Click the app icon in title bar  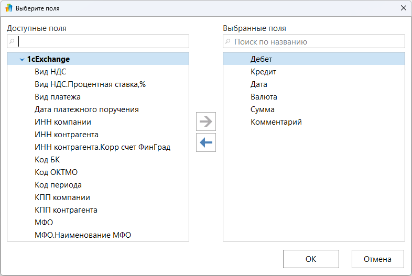coord(8,8)
